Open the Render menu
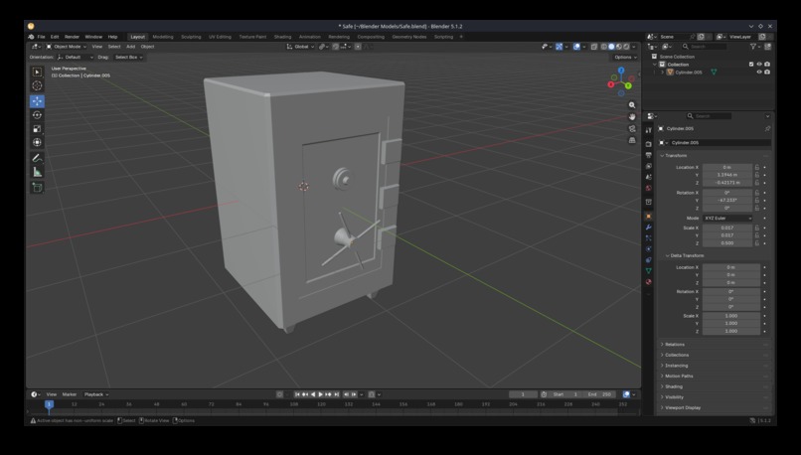The width and height of the screenshot is (801, 455). [x=72, y=37]
